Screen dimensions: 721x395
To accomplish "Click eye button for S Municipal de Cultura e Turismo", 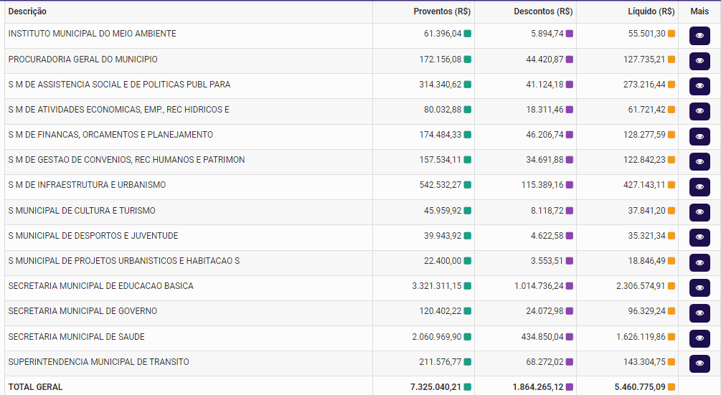I will pyautogui.click(x=699, y=212).
